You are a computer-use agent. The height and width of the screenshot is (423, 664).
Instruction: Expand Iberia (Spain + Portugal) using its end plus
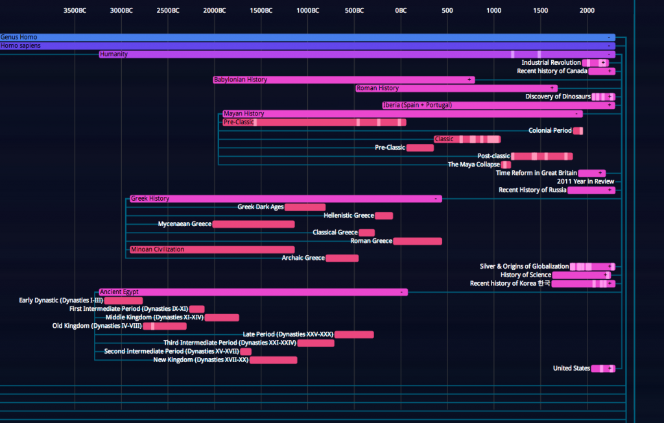pos(610,105)
